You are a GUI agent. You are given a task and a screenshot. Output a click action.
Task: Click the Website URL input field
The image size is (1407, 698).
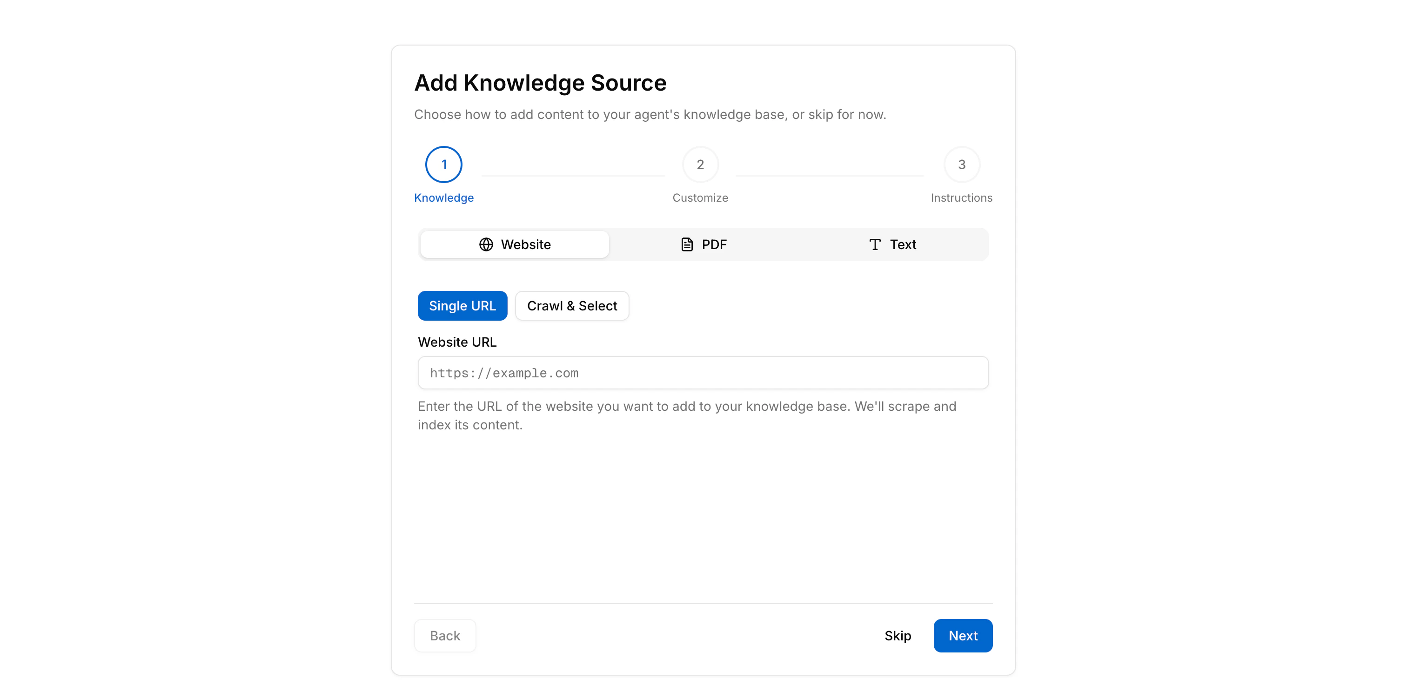pyautogui.click(x=703, y=373)
